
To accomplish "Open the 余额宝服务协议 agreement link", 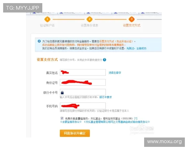I will pos(71,122).
